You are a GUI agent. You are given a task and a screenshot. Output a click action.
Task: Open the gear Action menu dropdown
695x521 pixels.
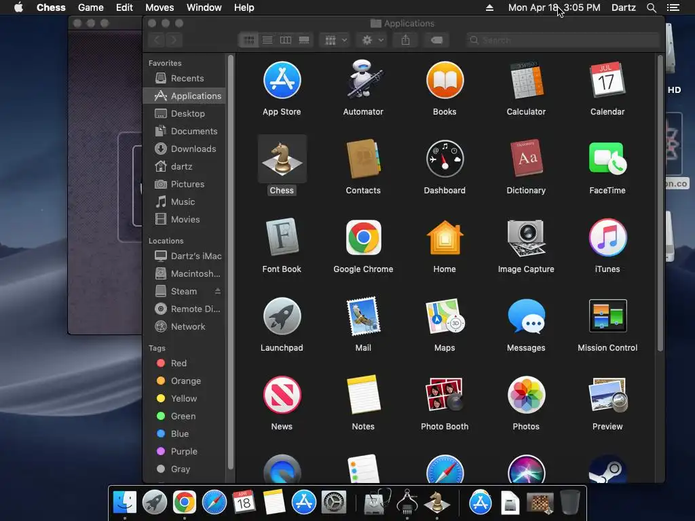(x=373, y=40)
